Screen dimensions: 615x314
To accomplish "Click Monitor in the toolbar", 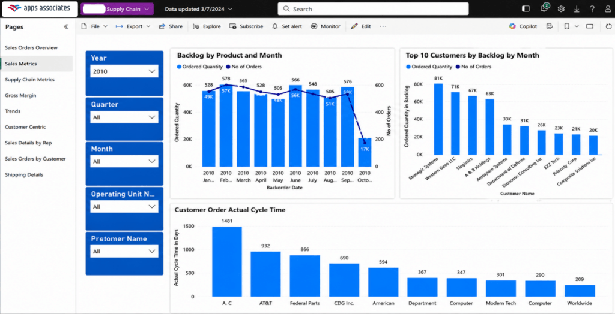I will (x=326, y=26).
